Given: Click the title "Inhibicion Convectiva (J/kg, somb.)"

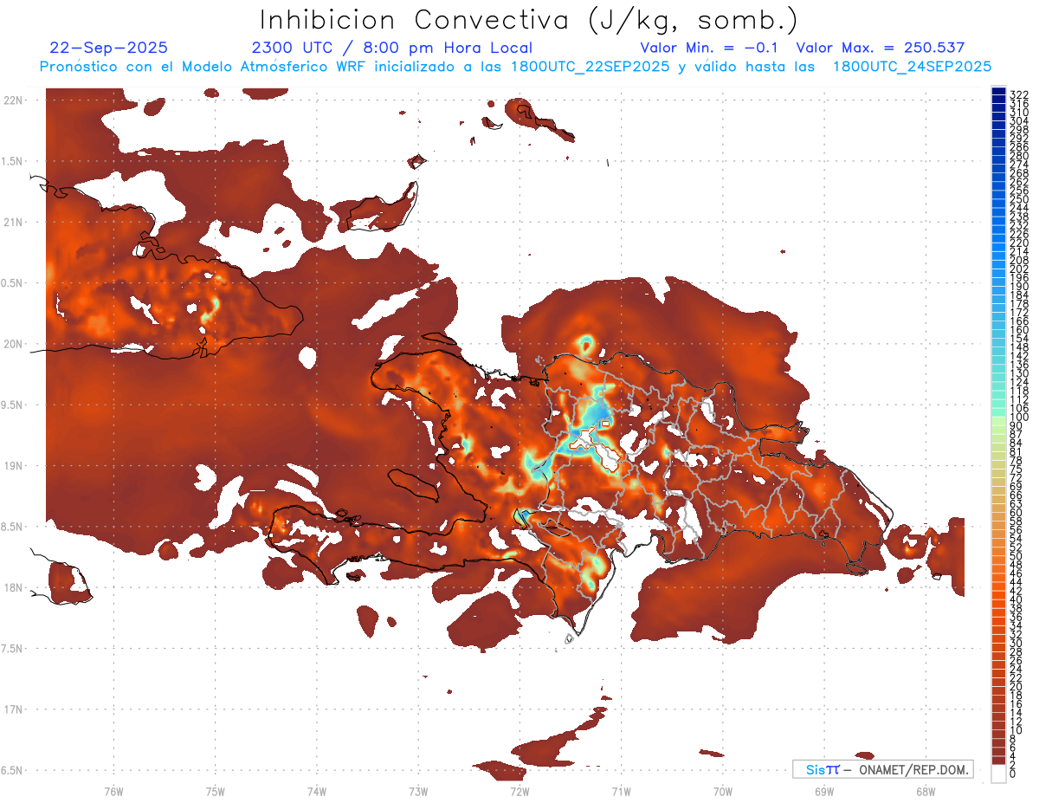Looking at the screenshot, I should (529, 21).
